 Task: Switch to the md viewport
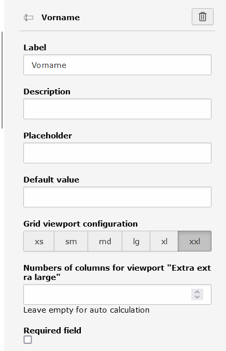(x=105, y=241)
